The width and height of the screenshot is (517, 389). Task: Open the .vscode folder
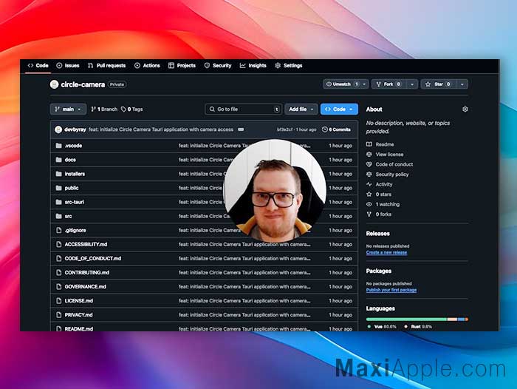73,146
